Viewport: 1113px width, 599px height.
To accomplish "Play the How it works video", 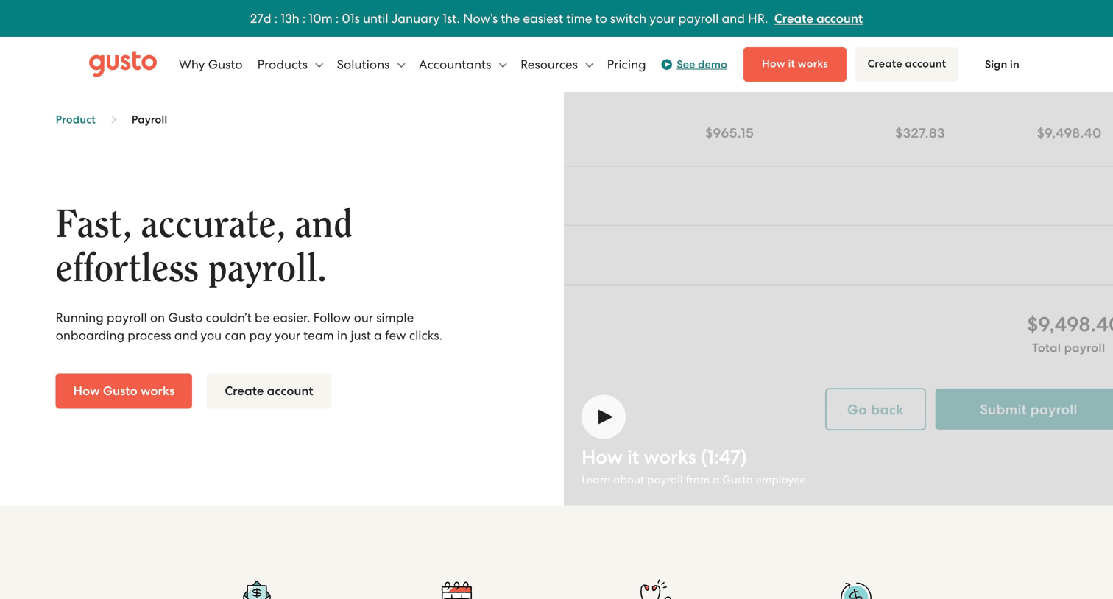I will point(604,417).
